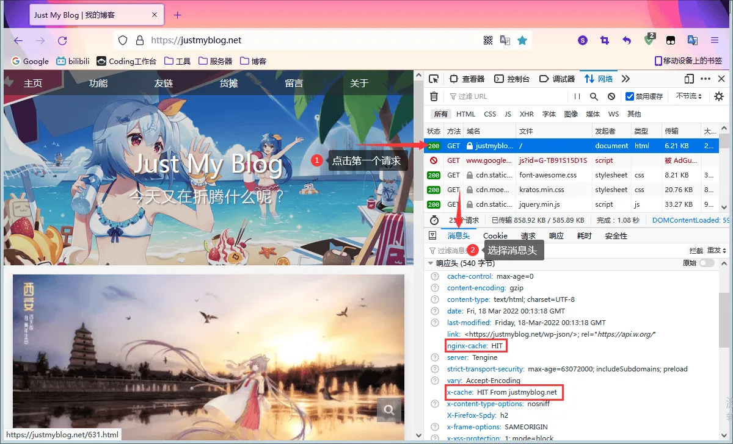This screenshot has width=733, height=444.
Task: Open the 响应 response tab
Action: pyautogui.click(x=556, y=236)
